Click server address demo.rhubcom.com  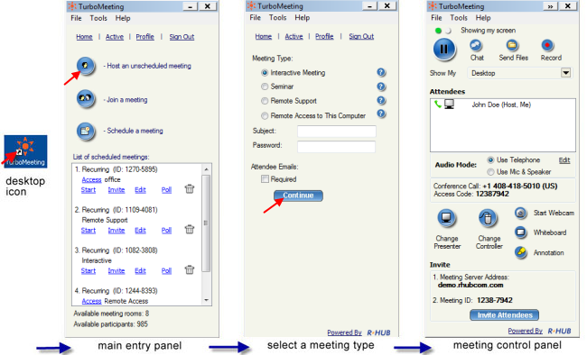click(471, 285)
